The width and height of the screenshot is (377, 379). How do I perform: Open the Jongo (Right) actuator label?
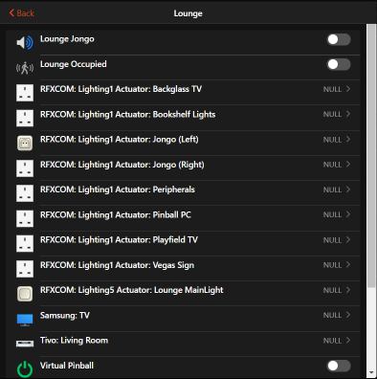click(122, 165)
